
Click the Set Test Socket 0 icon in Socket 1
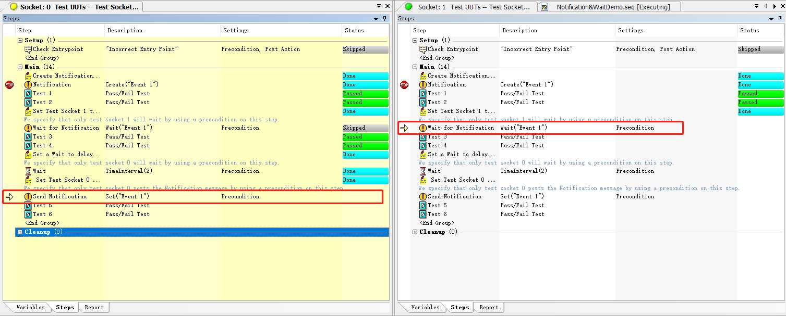click(x=423, y=180)
